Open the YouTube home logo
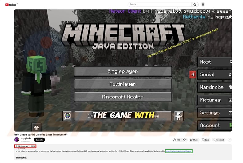The width and height of the screenshot is (243, 163). pyautogui.click(x=11, y=5)
